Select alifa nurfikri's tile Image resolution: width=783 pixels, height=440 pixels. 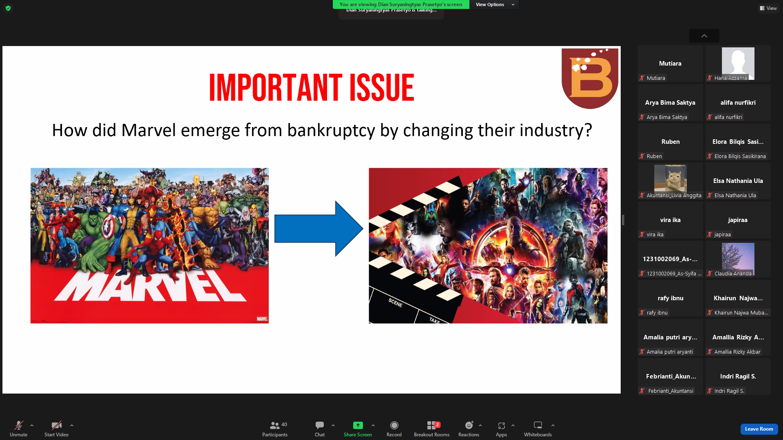(738, 103)
